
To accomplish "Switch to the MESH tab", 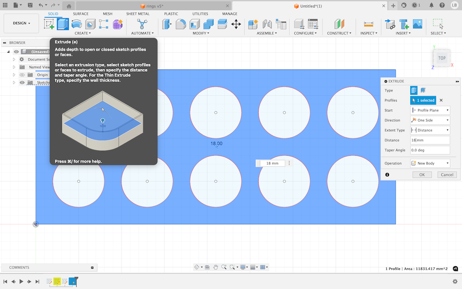I will pos(108,14).
